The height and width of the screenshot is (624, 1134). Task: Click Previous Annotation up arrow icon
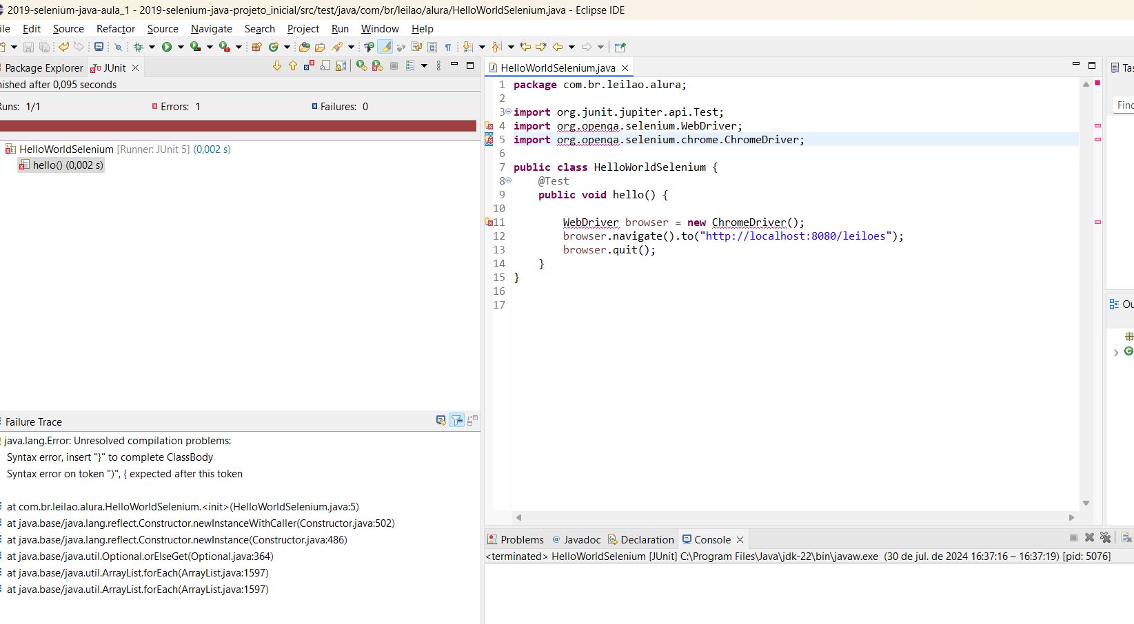tap(496, 47)
